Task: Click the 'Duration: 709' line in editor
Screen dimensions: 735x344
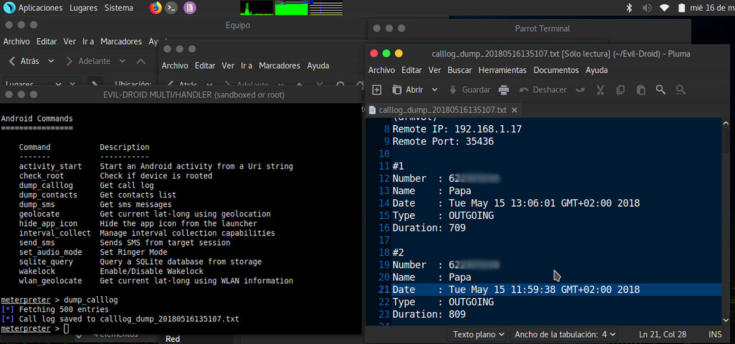Action: tap(429, 228)
